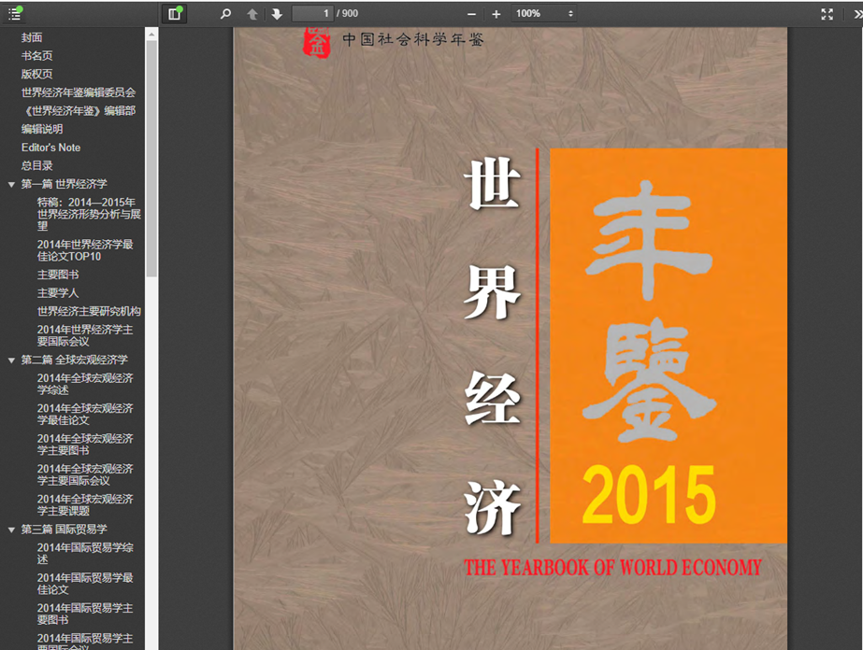The image size is (863, 650).
Task: Open 2014年国际贸易学主要图书 entry
Action: 85,614
